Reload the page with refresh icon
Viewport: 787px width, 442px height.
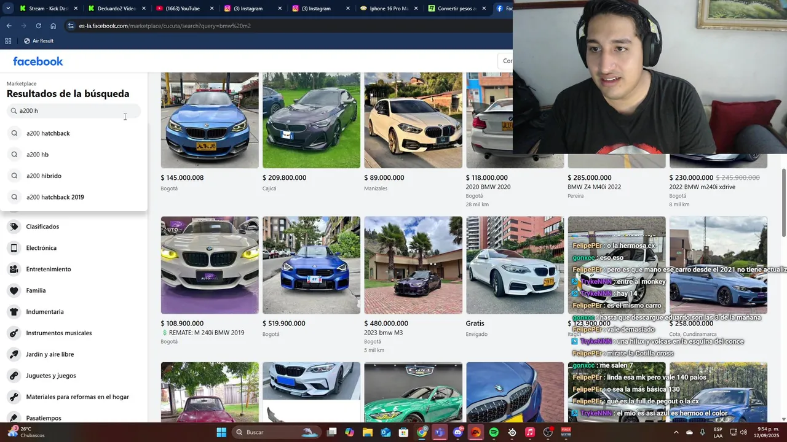[x=38, y=26]
